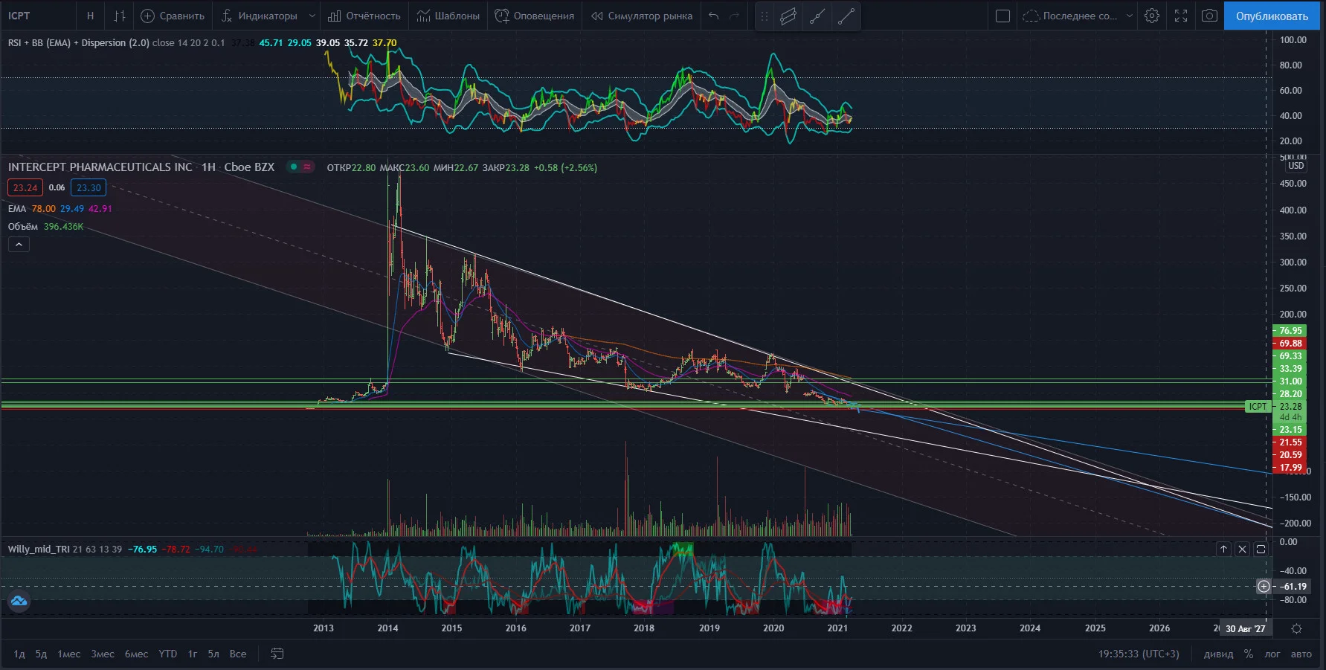Change the chart interval via the H button
Image resolution: width=1326 pixels, height=670 pixels.
pyautogui.click(x=90, y=16)
